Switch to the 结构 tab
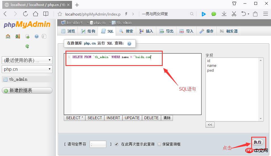This screenshot has width=271, height=156. click(x=88, y=31)
